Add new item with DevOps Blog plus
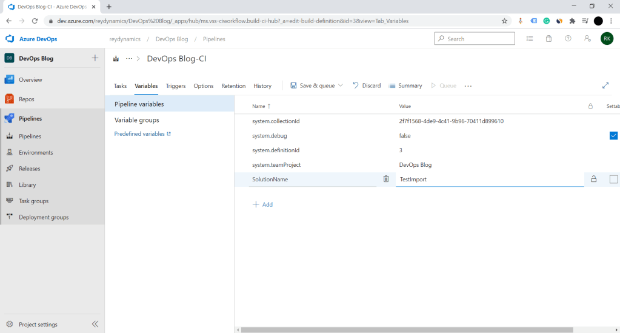The image size is (620, 333). coord(95,58)
